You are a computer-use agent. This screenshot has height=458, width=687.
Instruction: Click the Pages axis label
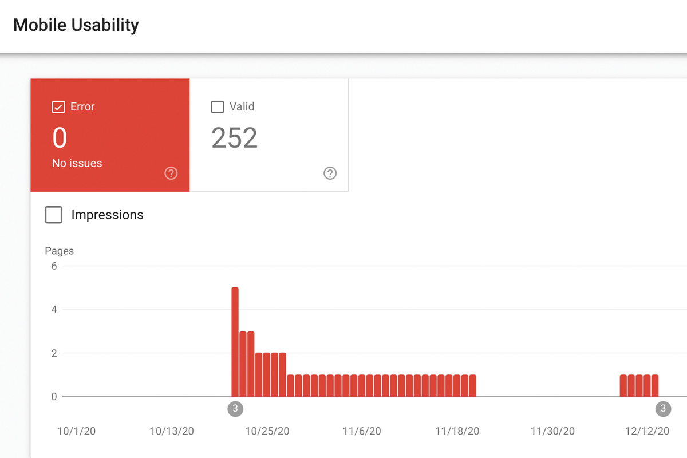click(60, 251)
